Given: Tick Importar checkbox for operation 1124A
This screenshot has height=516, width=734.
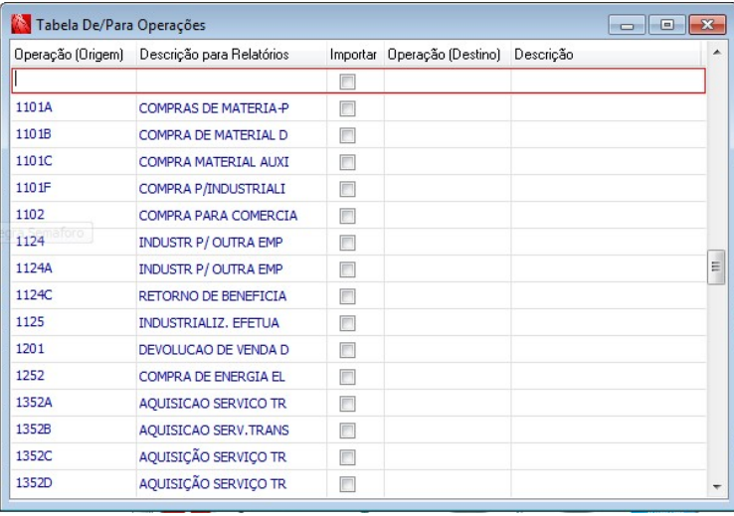Looking at the screenshot, I should [347, 269].
